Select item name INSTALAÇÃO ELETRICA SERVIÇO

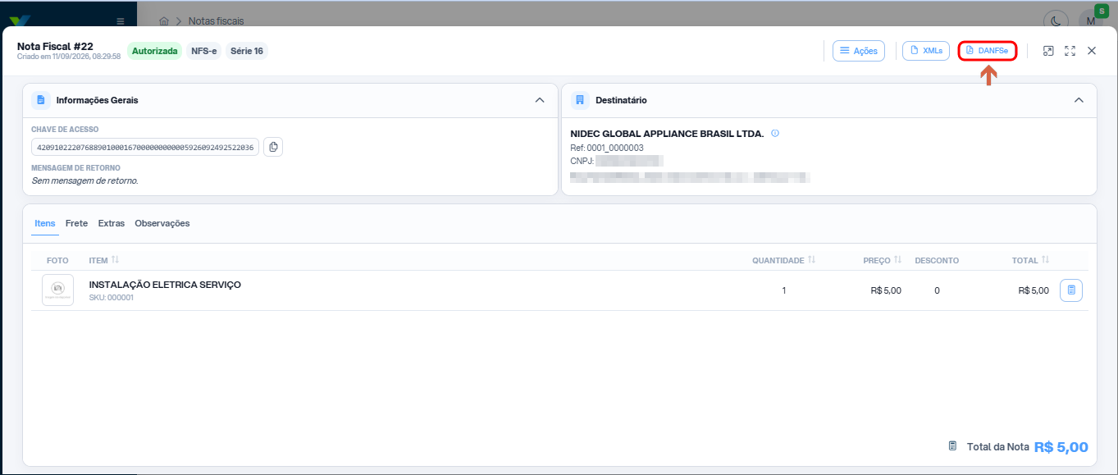tap(165, 285)
